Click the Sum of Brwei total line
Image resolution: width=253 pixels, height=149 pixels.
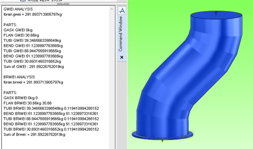coord(34,134)
